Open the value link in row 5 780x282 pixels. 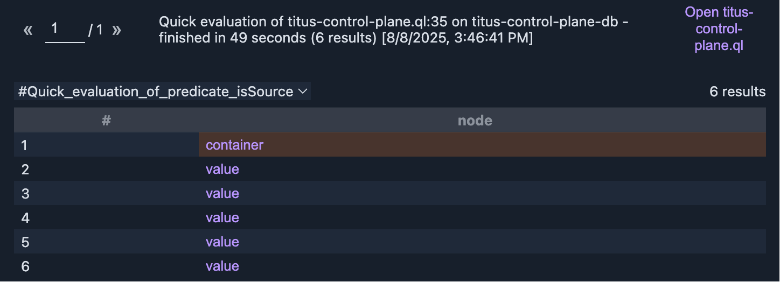(x=222, y=242)
